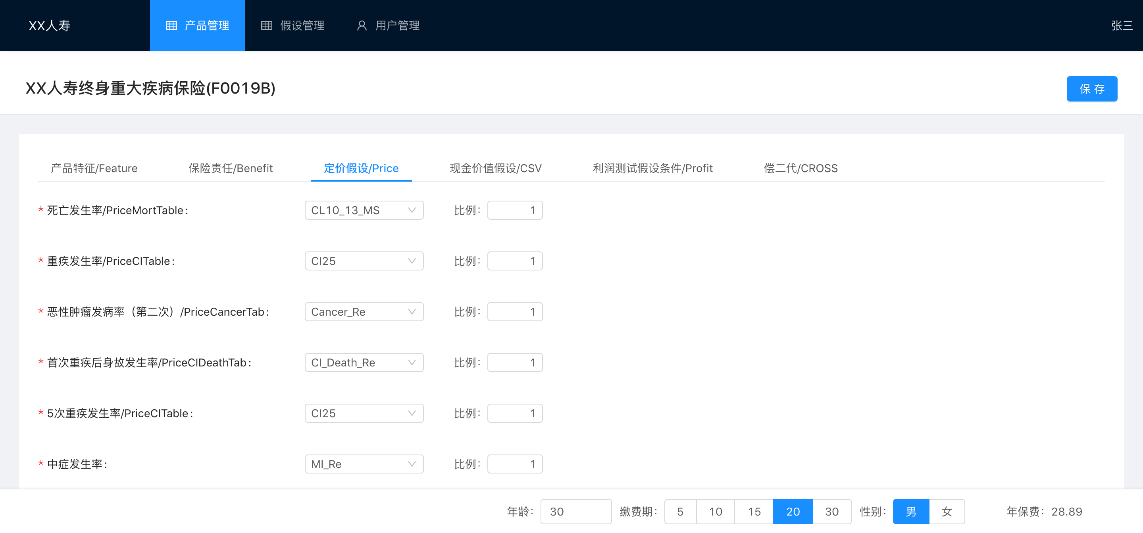The image size is (1143, 533).
Task: Click 比例 field for 5次重疾发生率
Action: click(x=515, y=413)
